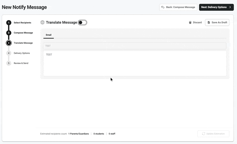Image resolution: width=237 pixels, height=144 pixels.
Task: Click the Back: Compose Message button
Action: (x=178, y=7)
